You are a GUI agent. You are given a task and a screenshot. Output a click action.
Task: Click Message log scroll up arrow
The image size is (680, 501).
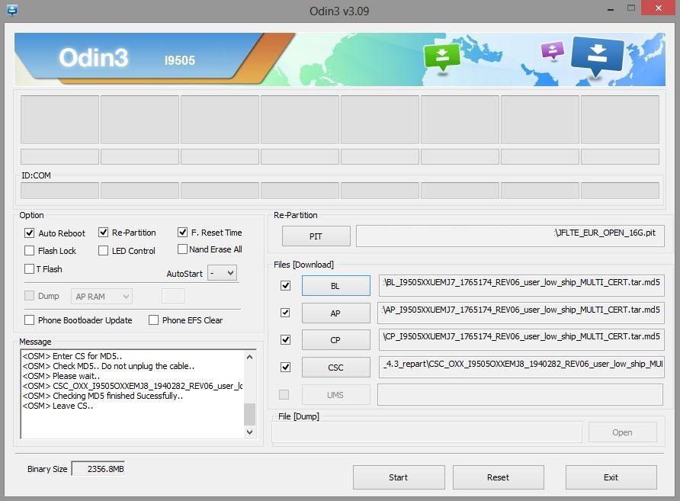click(x=250, y=357)
